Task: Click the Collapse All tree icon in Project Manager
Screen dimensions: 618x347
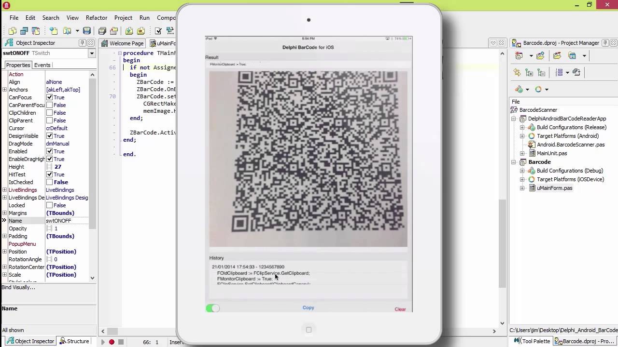Action: (541, 72)
